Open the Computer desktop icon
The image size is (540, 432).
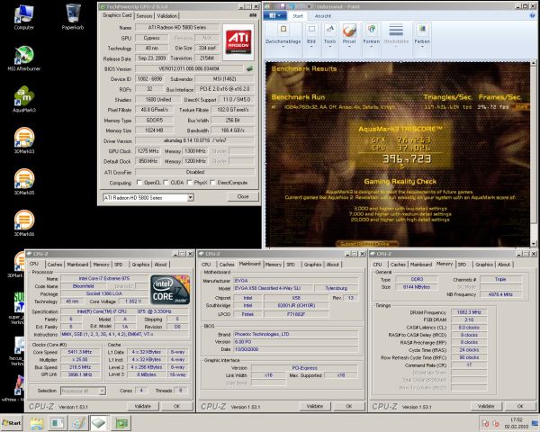tap(23, 17)
